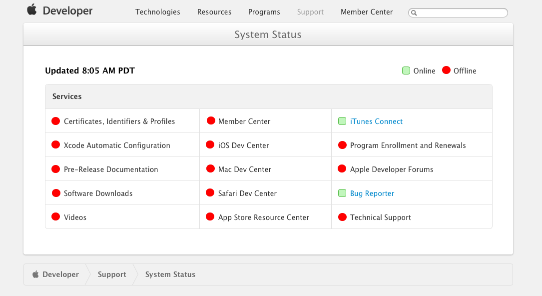Click the search magnifier icon

[414, 13]
